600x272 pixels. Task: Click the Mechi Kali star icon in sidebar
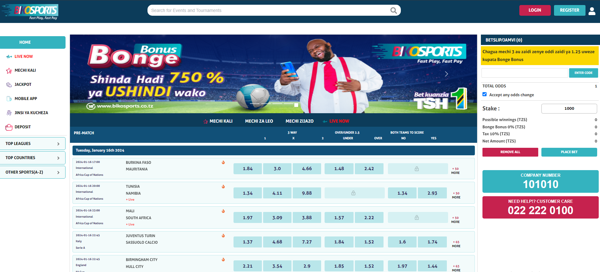pos(9,70)
